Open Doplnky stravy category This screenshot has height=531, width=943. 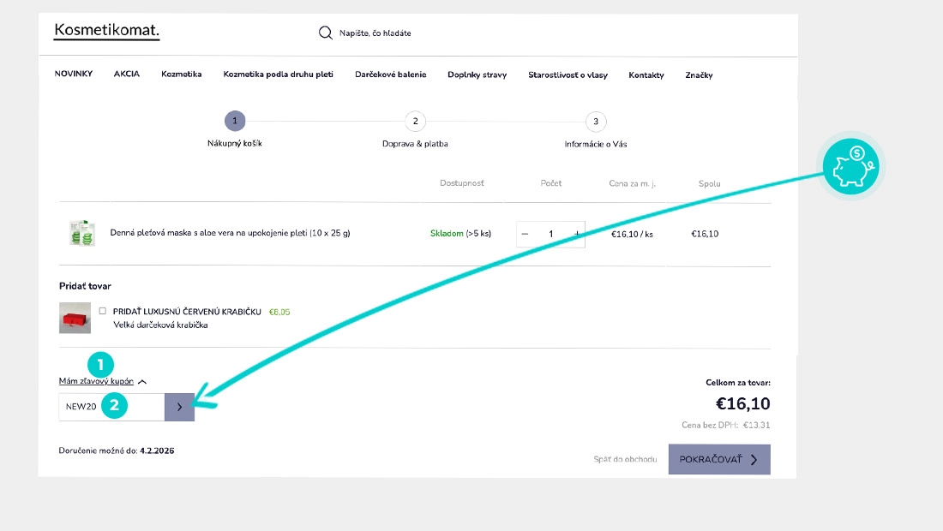[x=477, y=75]
